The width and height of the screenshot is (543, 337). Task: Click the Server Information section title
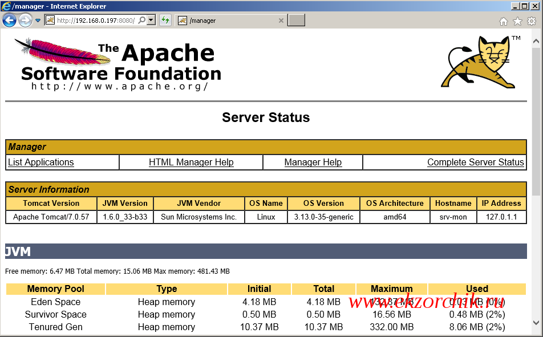tap(49, 189)
